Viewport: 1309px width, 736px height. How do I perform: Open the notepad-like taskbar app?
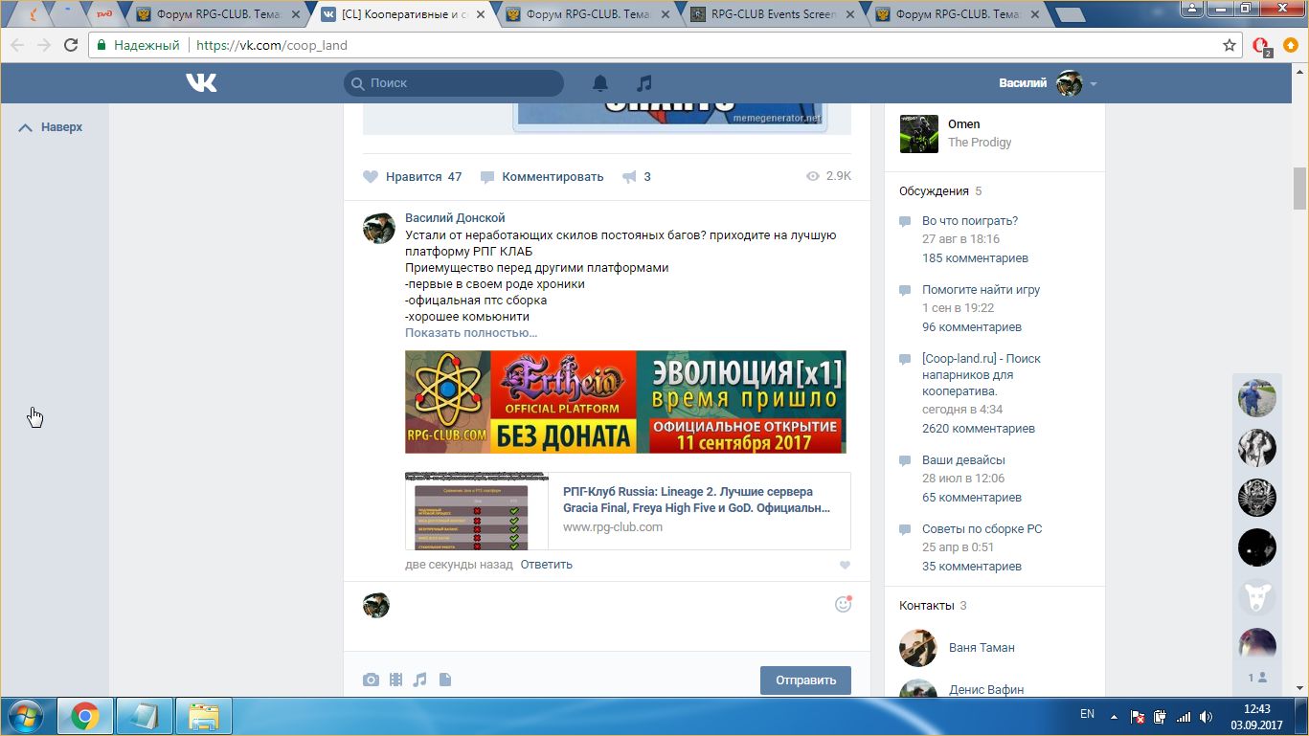pyautogui.click(x=145, y=716)
